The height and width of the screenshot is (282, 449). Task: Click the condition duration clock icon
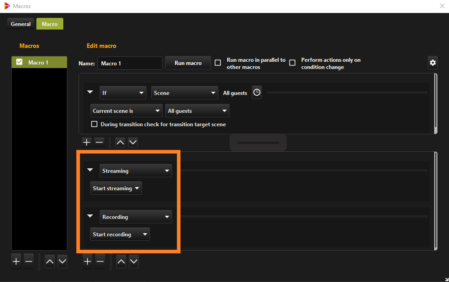(x=257, y=93)
